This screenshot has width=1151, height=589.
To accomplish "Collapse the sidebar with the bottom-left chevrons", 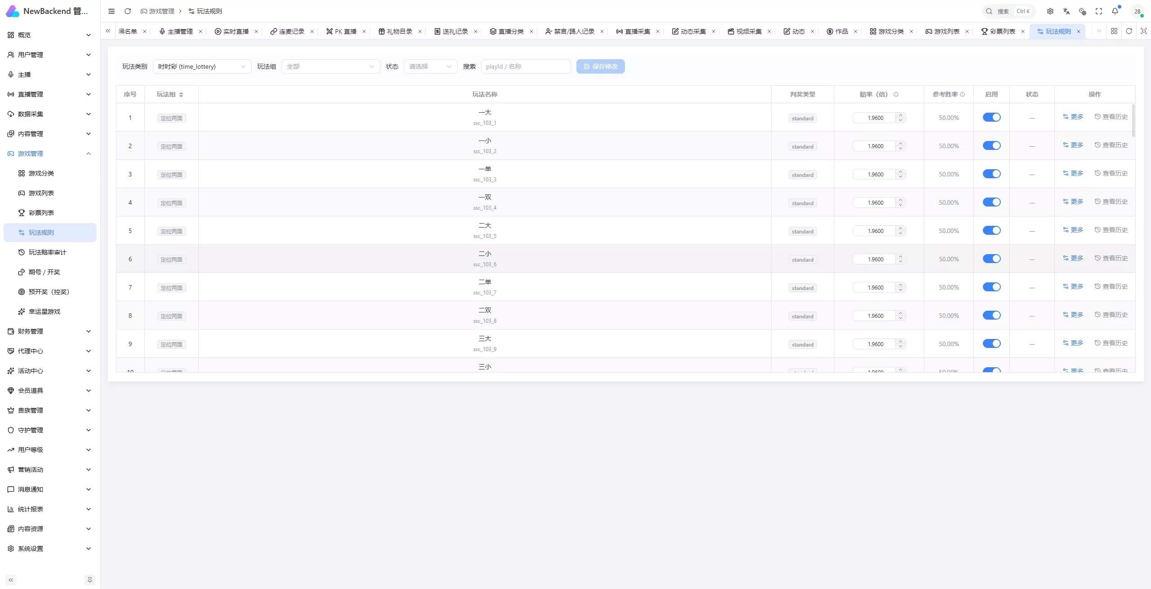I will pos(11,580).
